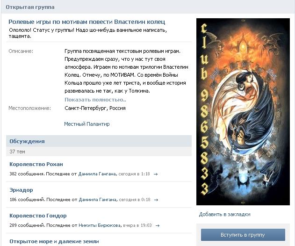Click the arrow icon after 'сегодня в 1:18'
The width and height of the screenshot is (295, 246).
(156, 174)
